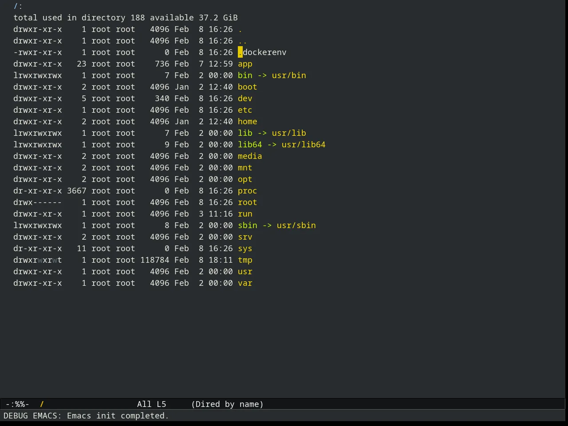Click the current directory '.' entry

coord(240,29)
